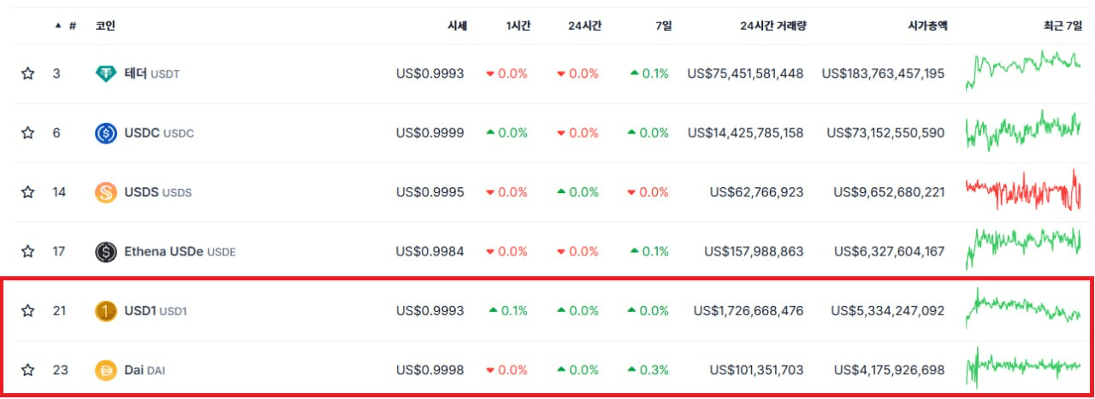Viewport: 1095px width, 399px height.
Task: Click the 코인 column header
Action: click(x=105, y=26)
